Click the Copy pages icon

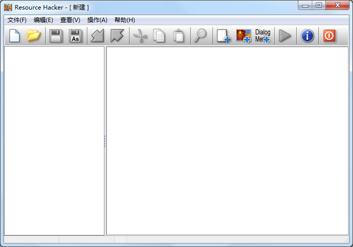click(159, 36)
